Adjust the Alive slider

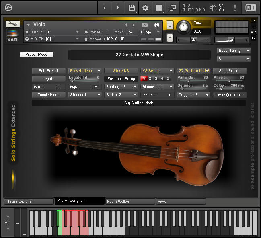[229, 81]
